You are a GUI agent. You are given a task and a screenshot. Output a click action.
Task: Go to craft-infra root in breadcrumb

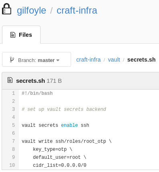point(88,60)
